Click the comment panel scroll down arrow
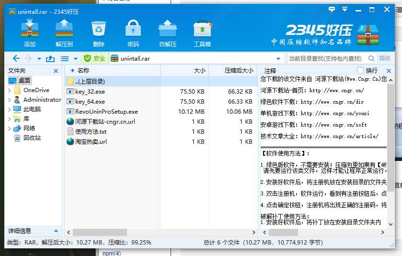Screen dimensions: 402x256 click(391, 224)
